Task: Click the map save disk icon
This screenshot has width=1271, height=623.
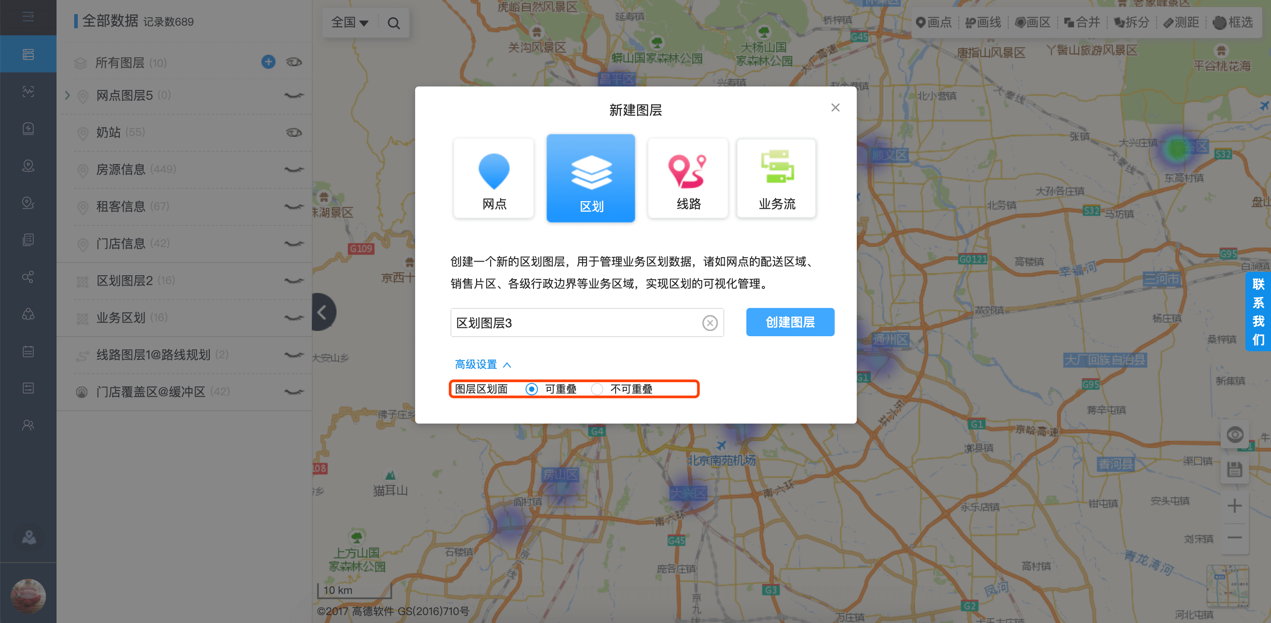Action: click(x=1234, y=469)
